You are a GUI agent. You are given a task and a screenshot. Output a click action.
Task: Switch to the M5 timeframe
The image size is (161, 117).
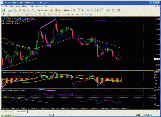pos(60,14)
